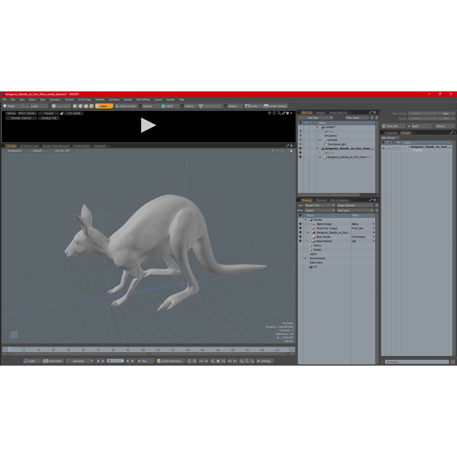This screenshot has height=457, width=457.
Task: Open the Animated keying dropdown
Action: (x=79, y=361)
